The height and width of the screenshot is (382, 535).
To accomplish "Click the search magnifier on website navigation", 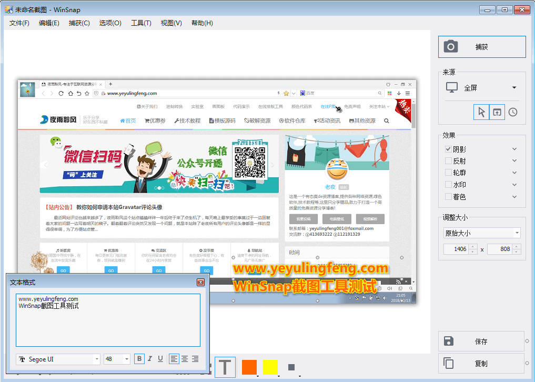I will pos(387,121).
